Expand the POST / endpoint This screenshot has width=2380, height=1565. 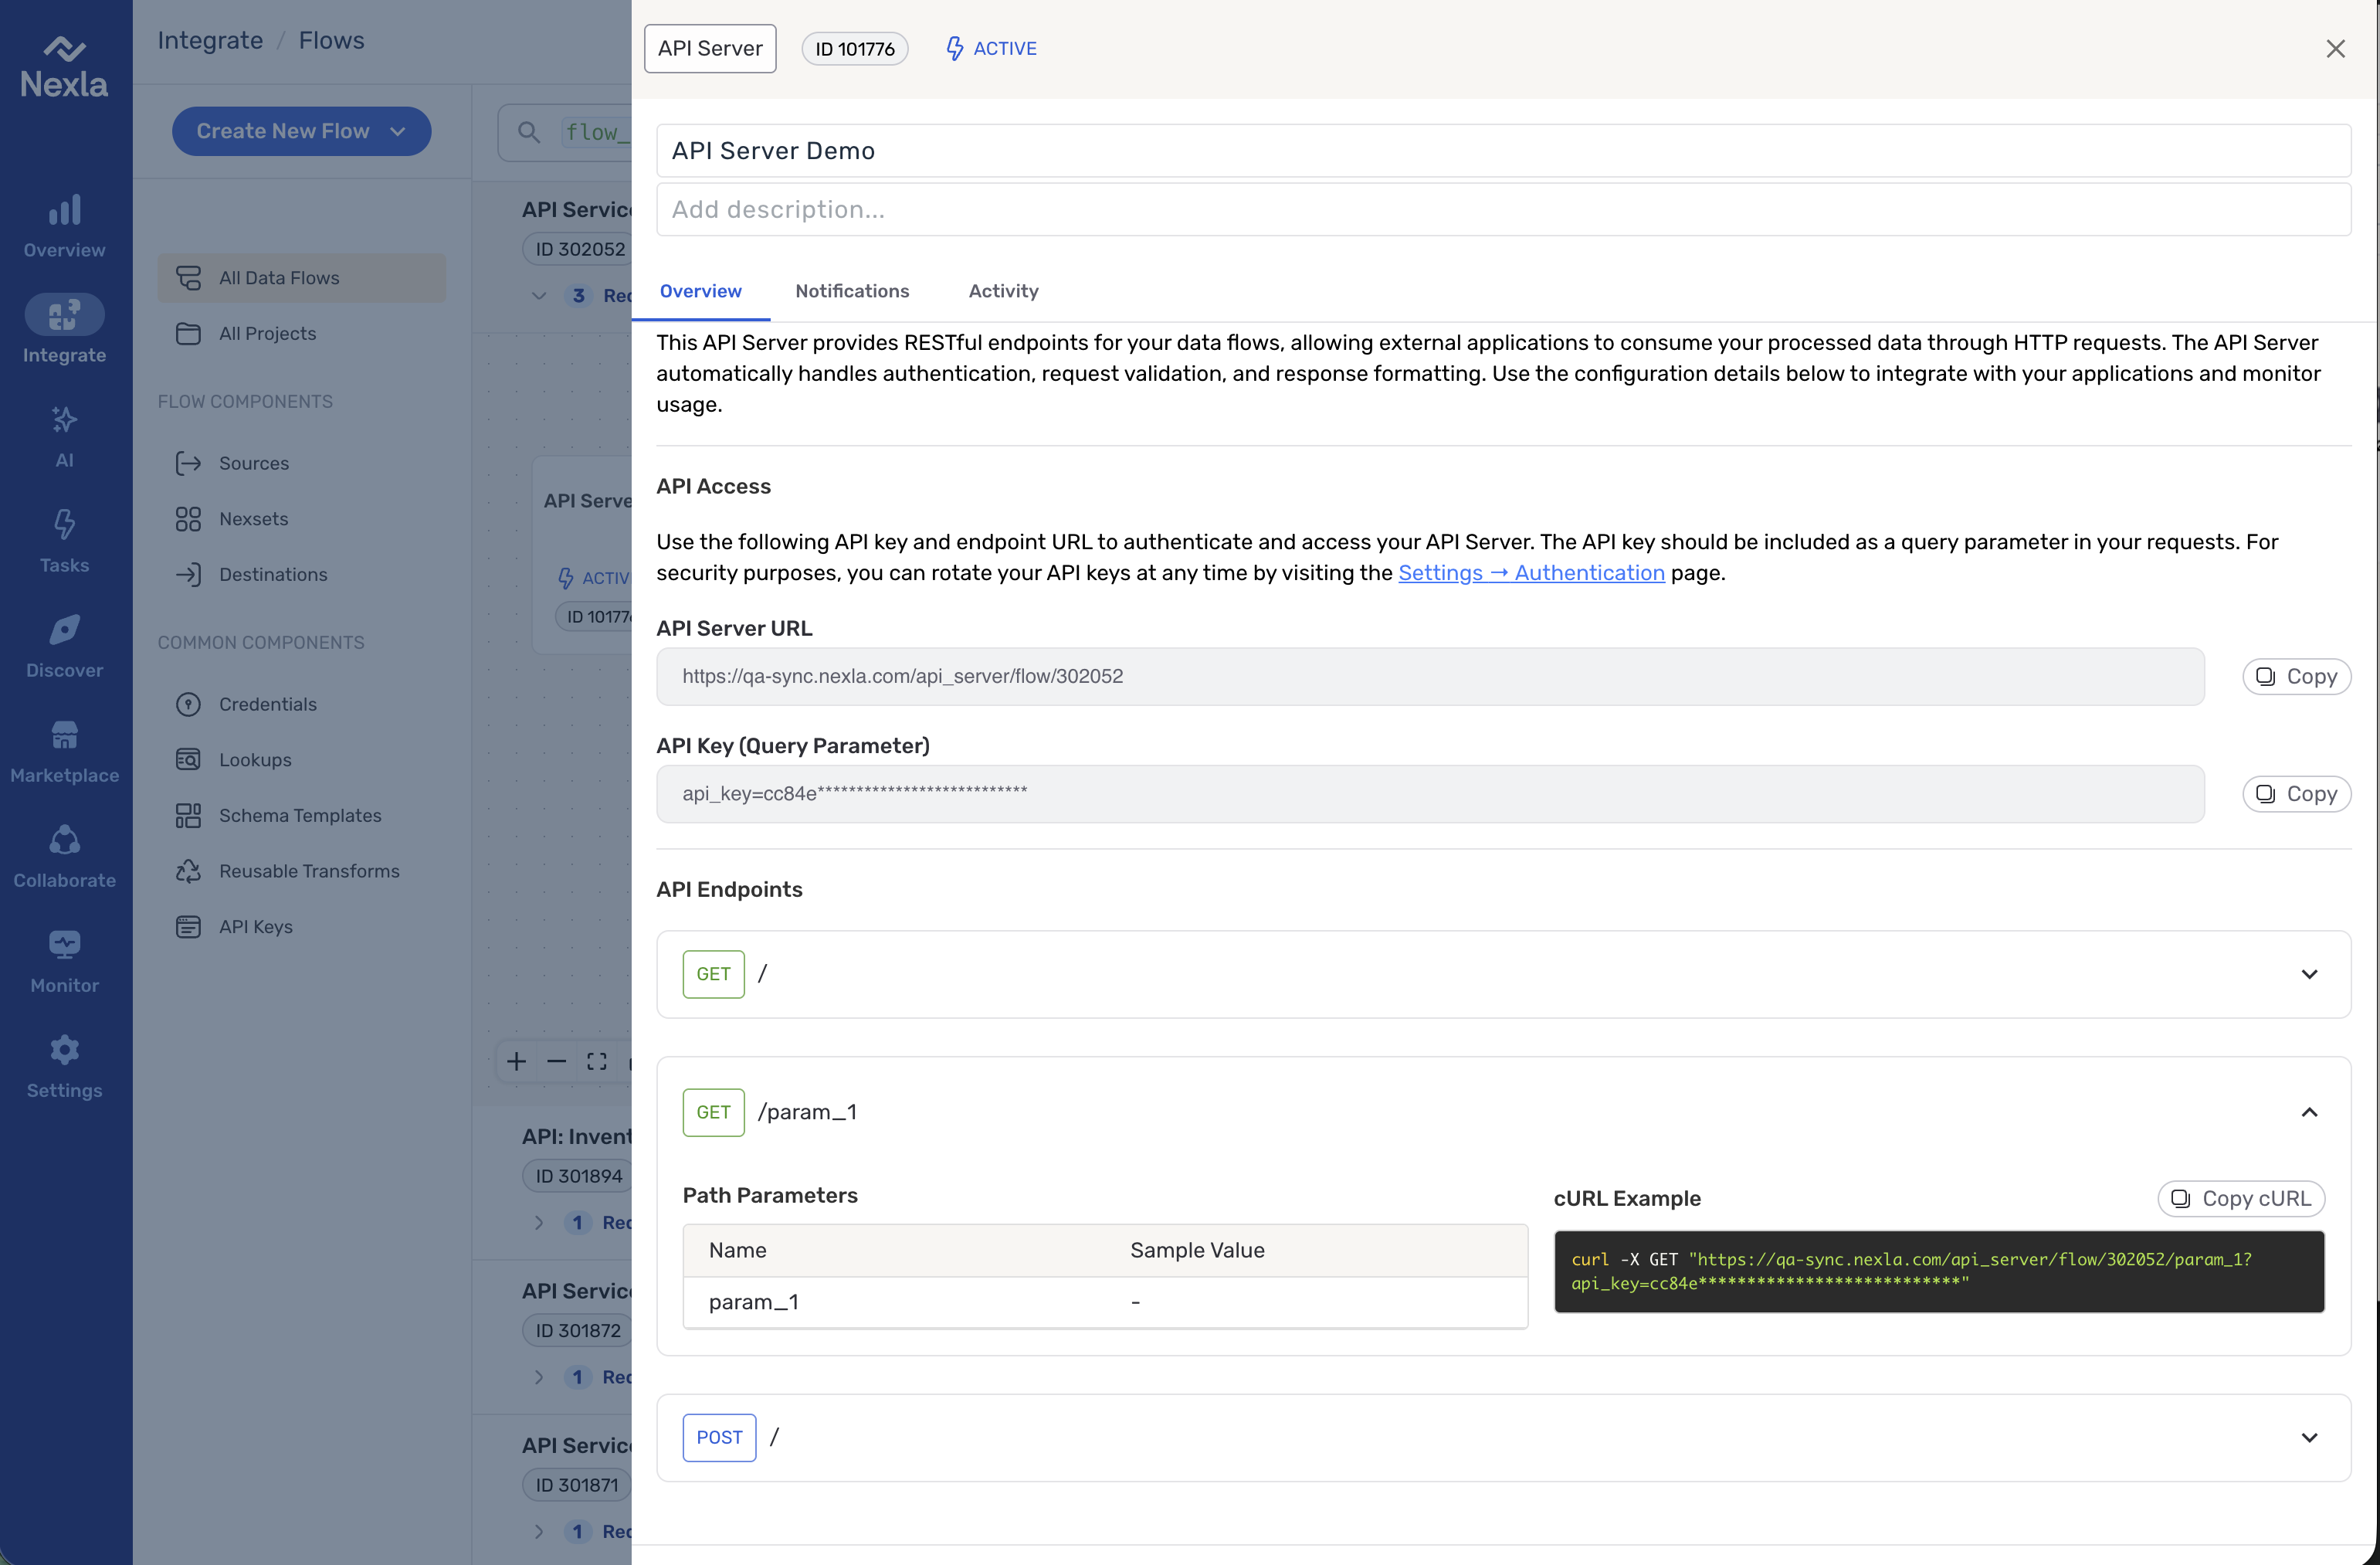pos(2308,1437)
